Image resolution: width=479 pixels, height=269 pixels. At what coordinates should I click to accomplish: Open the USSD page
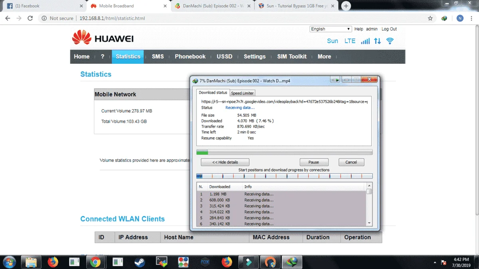[224, 57]
